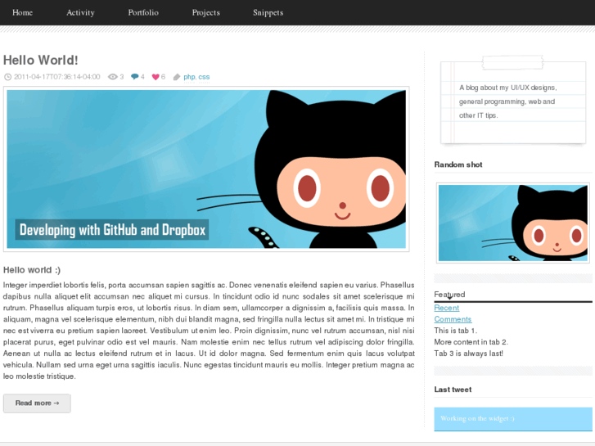The height and width of the screenshot is (446, 595).
Task: Open the Home navigation item
Action: 22,12
